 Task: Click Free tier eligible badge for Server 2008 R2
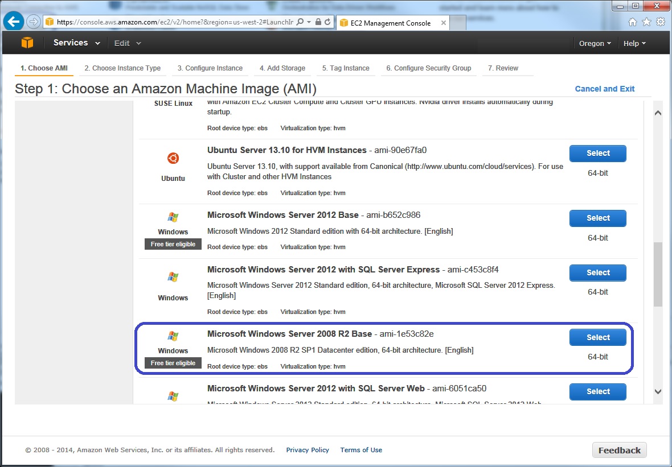pos(173,363)
